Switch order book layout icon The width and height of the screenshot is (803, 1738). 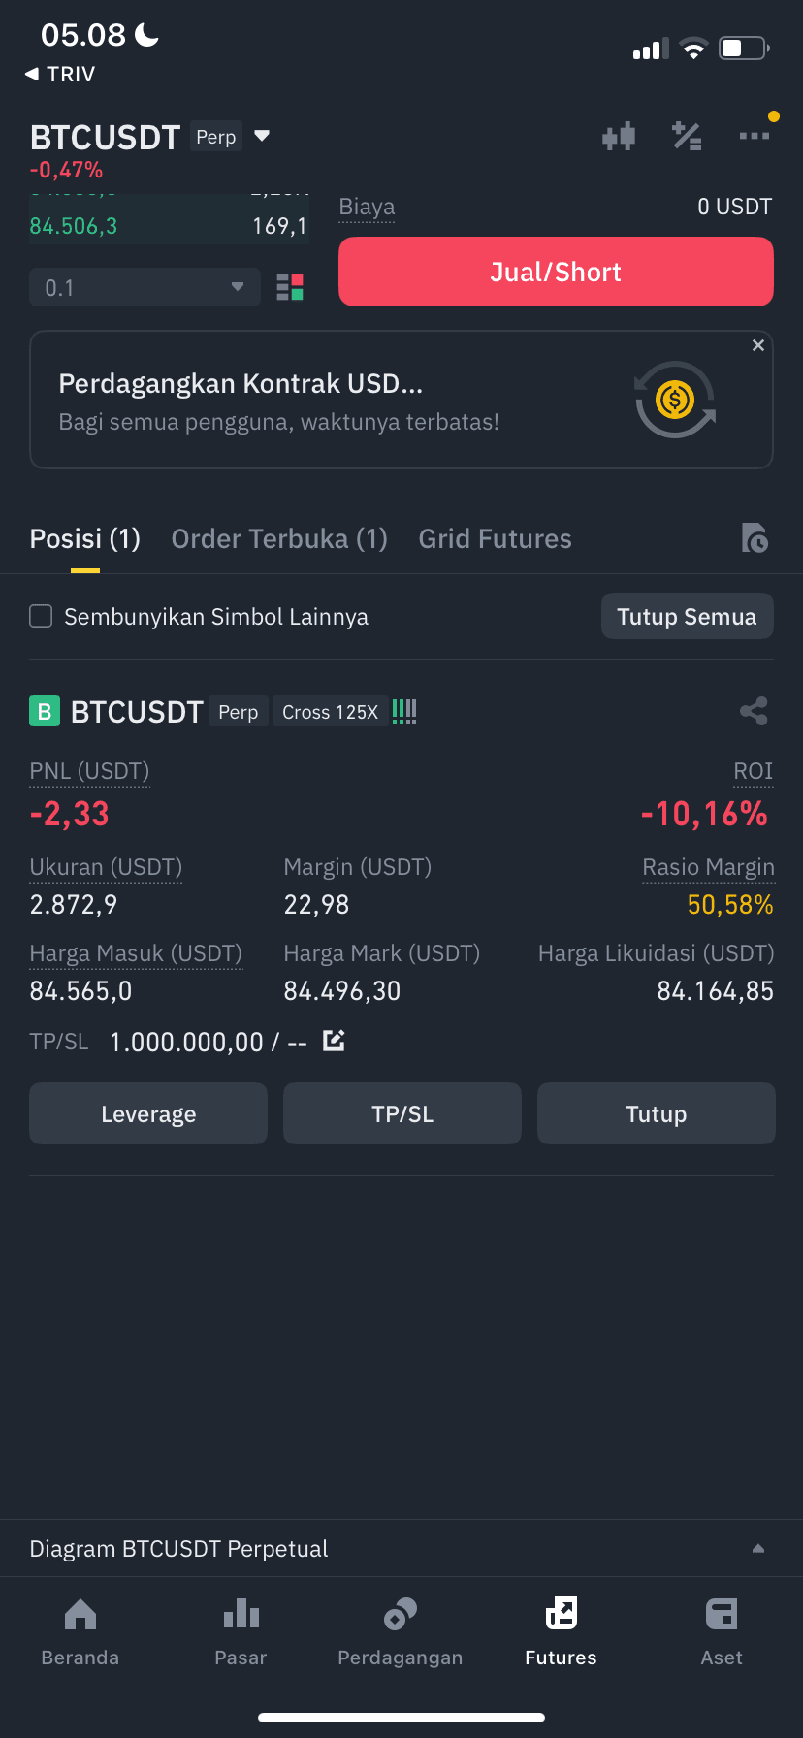[290, 287]
